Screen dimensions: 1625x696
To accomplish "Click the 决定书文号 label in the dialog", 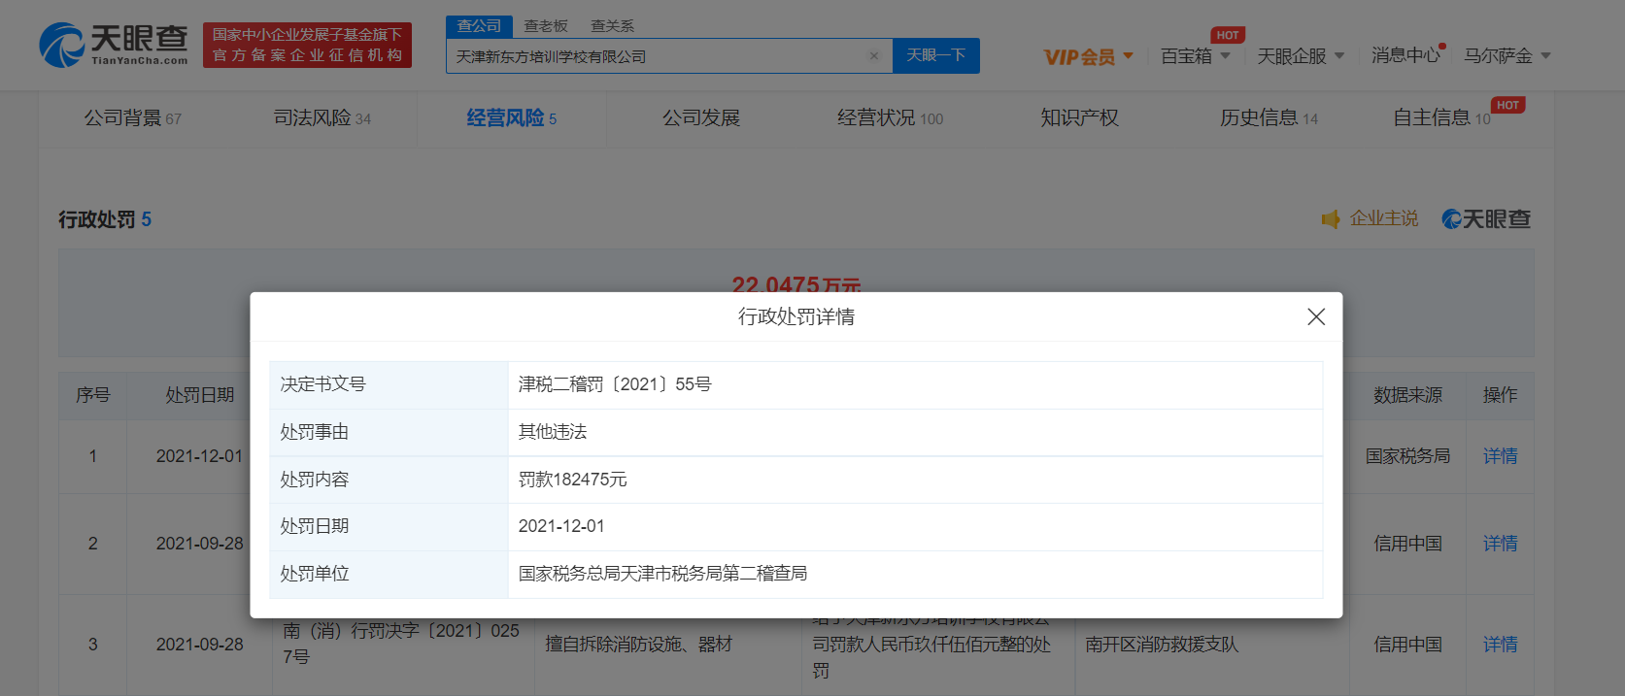I will (x=322, y=384).
